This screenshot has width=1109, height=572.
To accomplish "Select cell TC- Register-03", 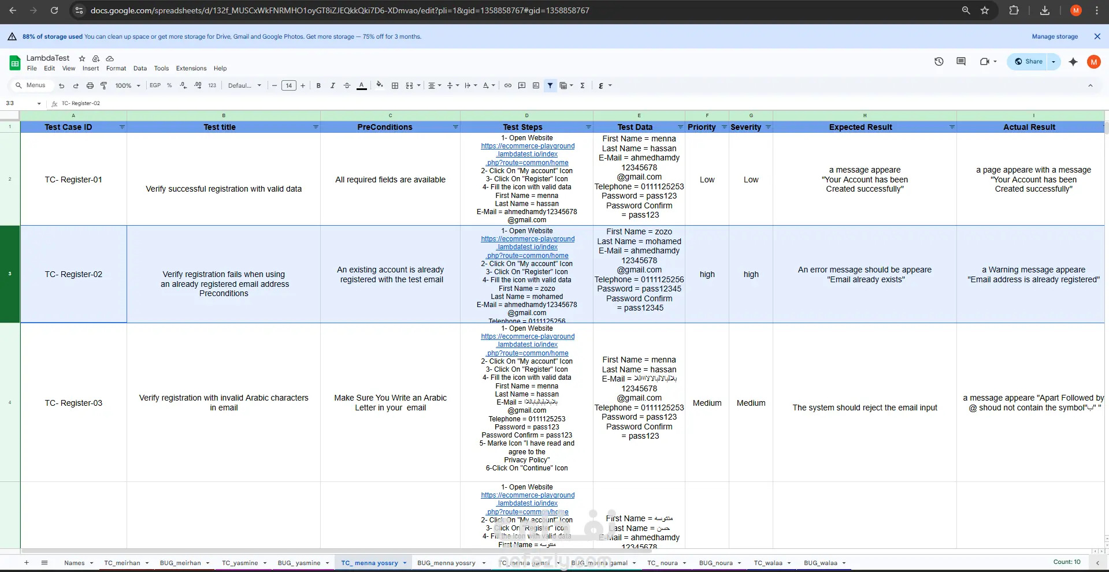I will (x=73, y=402).
